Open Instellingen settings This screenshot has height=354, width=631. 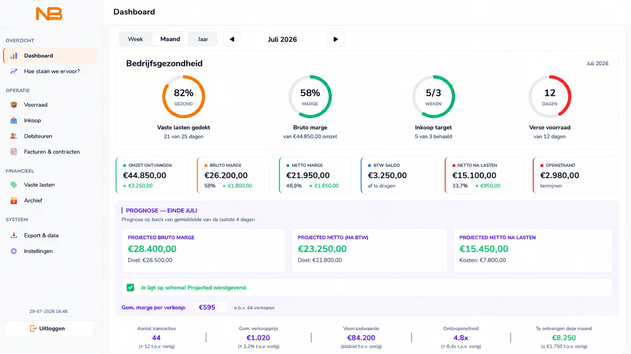(50, 251)
